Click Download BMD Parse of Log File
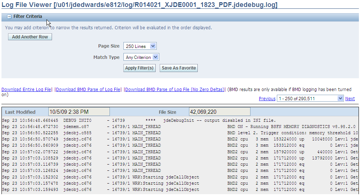Viewport: 360px width, 196px height. tap(88, 89)
